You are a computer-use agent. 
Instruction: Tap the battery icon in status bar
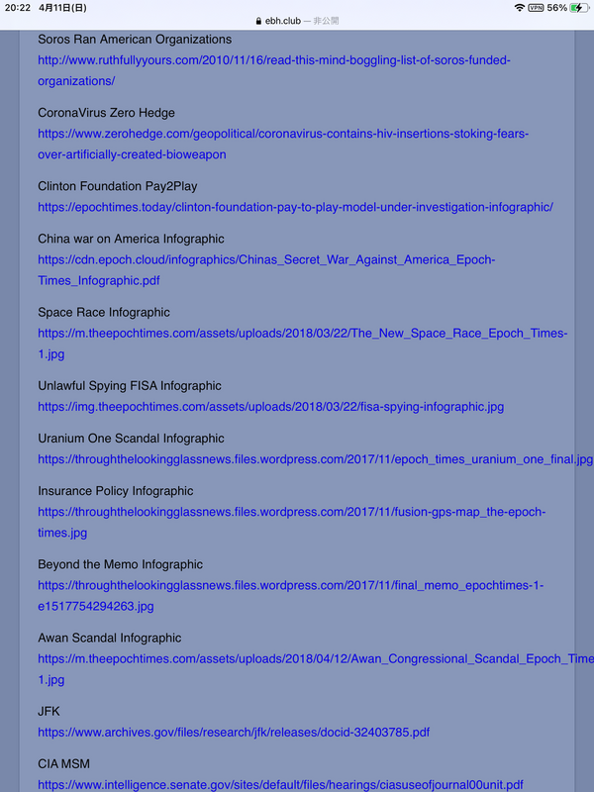[x=577, y=7]
